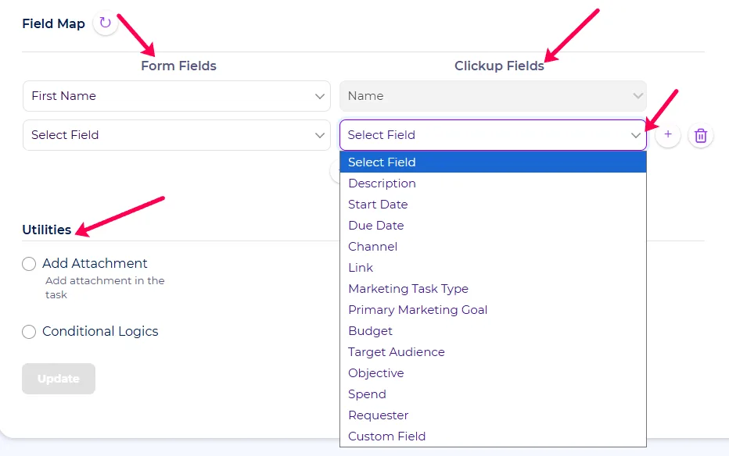Click the plus icon to add field row
The height and width of the screenshot is (456, 729).
tap(668, 135)
